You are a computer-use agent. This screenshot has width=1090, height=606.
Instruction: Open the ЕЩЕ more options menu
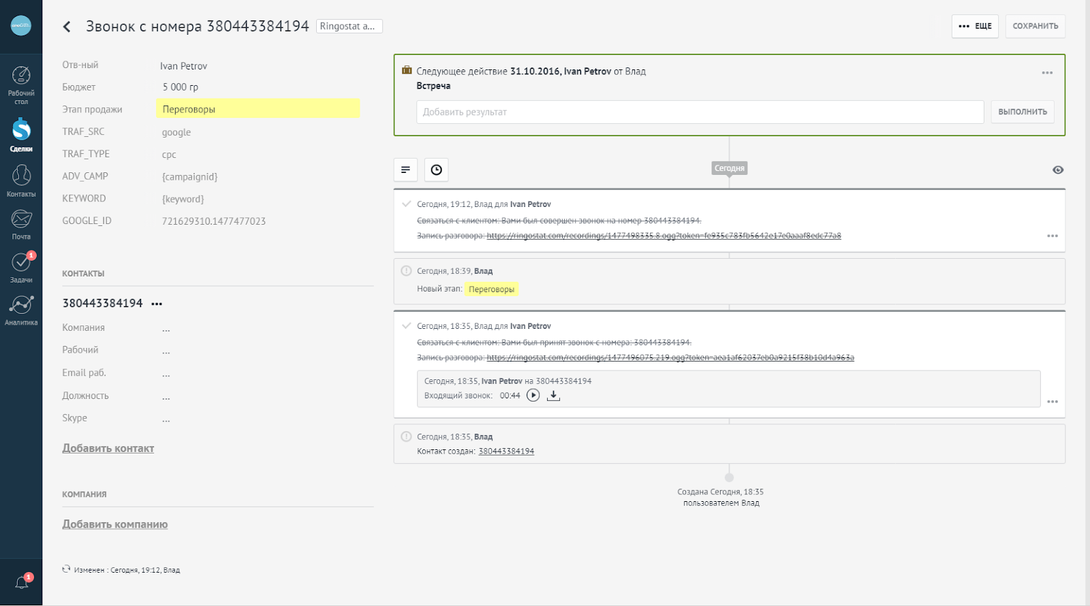(975, 26)
